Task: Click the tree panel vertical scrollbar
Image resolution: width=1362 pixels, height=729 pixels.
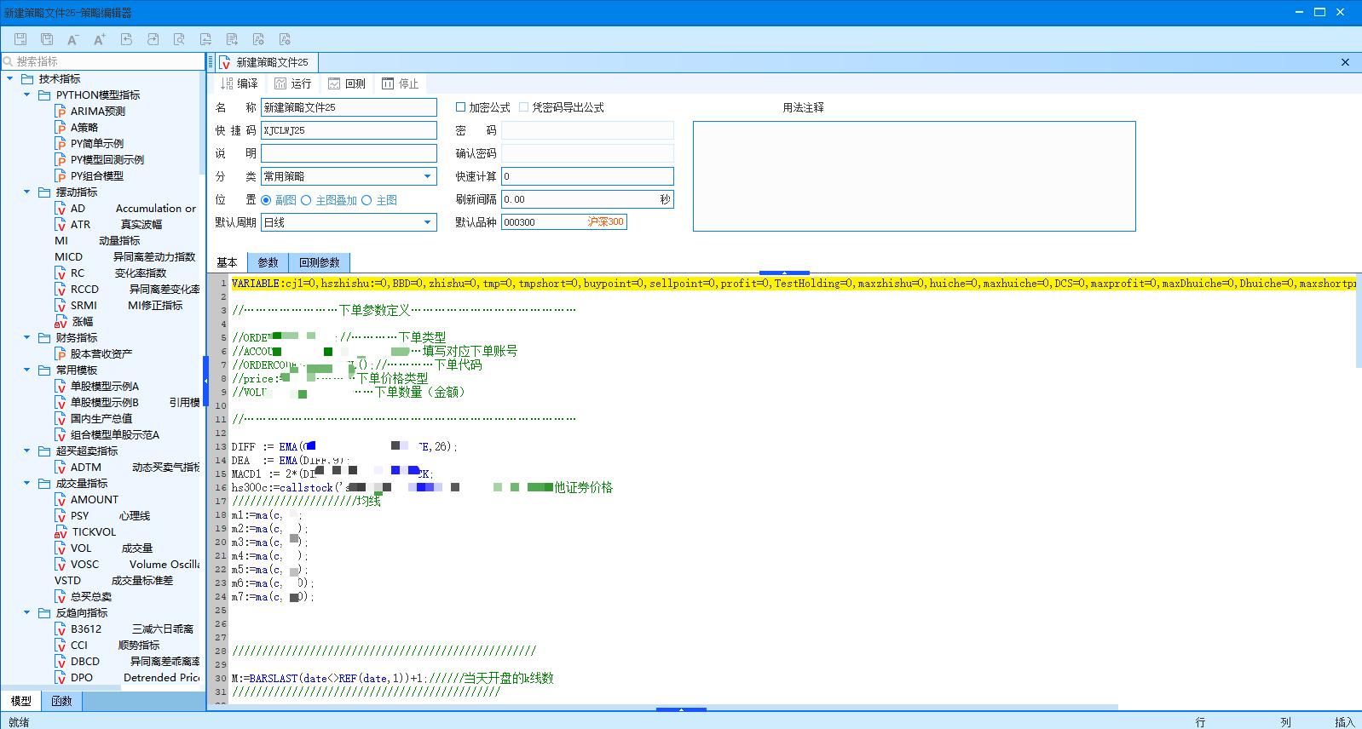Action: 202,123
